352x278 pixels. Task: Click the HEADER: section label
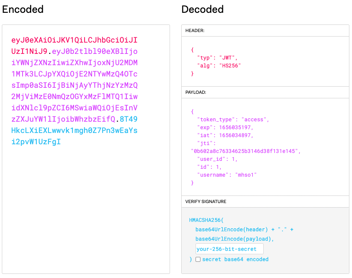195,31
